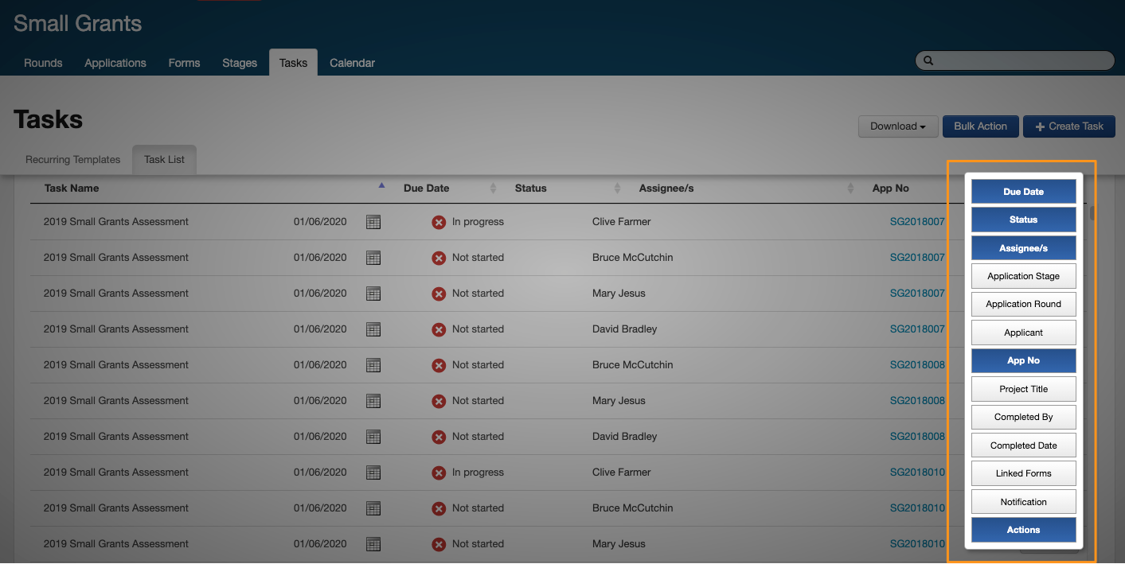
Task: Open the Download dropdown
Action: tap(897, 126)
